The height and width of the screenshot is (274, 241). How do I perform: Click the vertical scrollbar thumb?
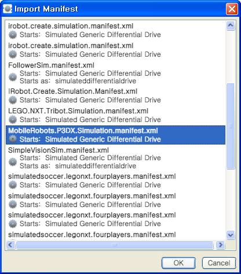[231, 126]
